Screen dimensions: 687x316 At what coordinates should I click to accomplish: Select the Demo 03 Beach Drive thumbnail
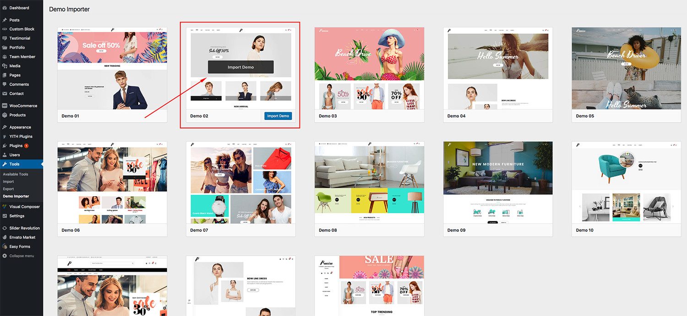369,68
